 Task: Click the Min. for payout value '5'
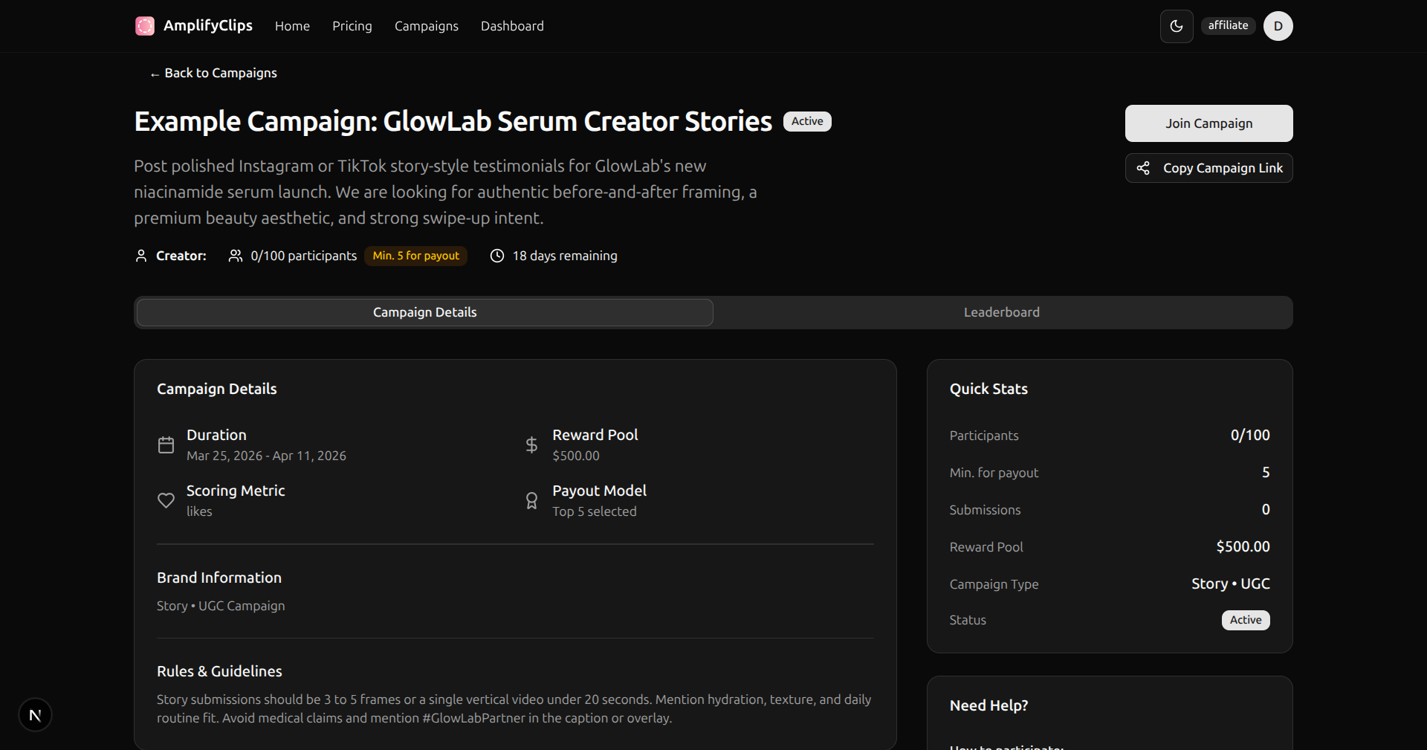pos(1266,472)
